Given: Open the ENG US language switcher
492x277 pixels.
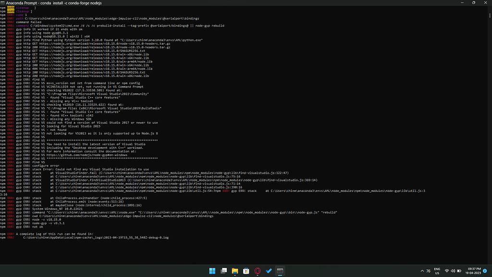Looking at the screenshot, I should 437,271.
